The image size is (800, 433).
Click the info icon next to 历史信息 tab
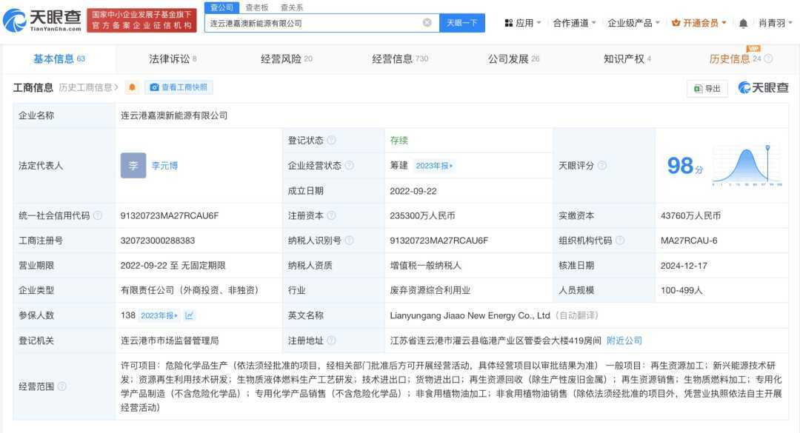pyautogui.click(x=768, y=59)
